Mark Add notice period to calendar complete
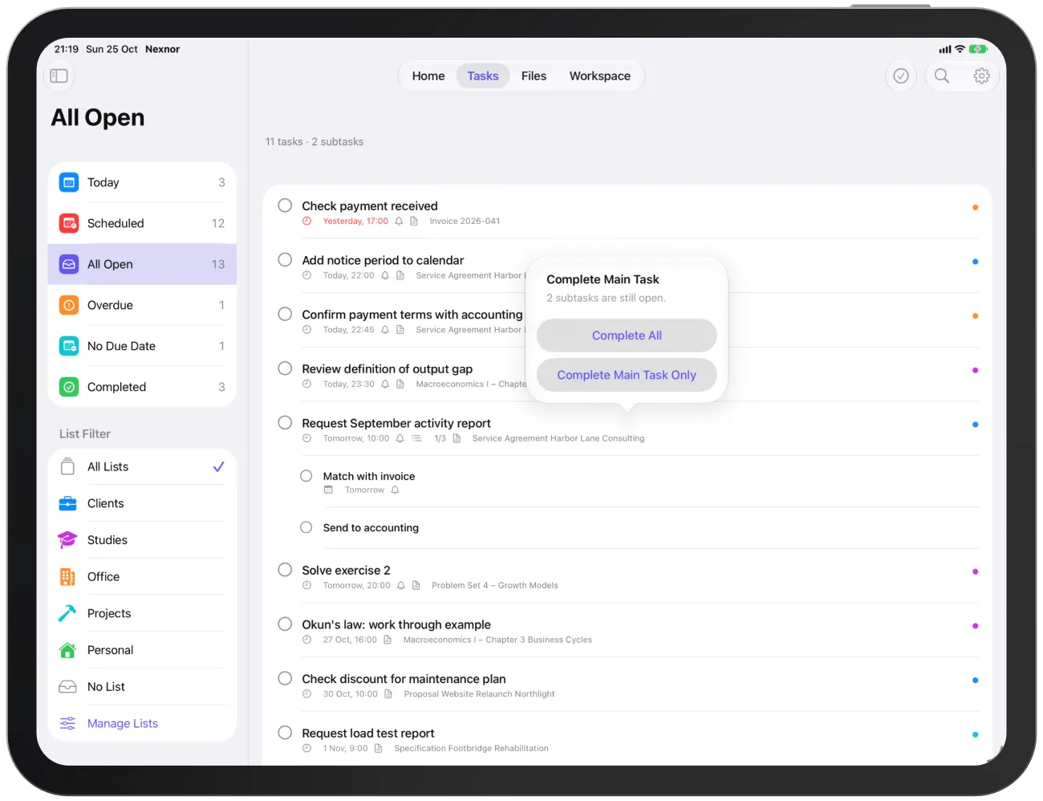 (285, 260)
